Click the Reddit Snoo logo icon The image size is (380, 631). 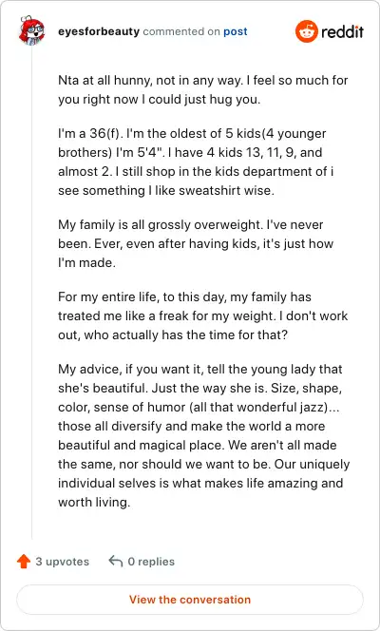click(x=307, y=31)
